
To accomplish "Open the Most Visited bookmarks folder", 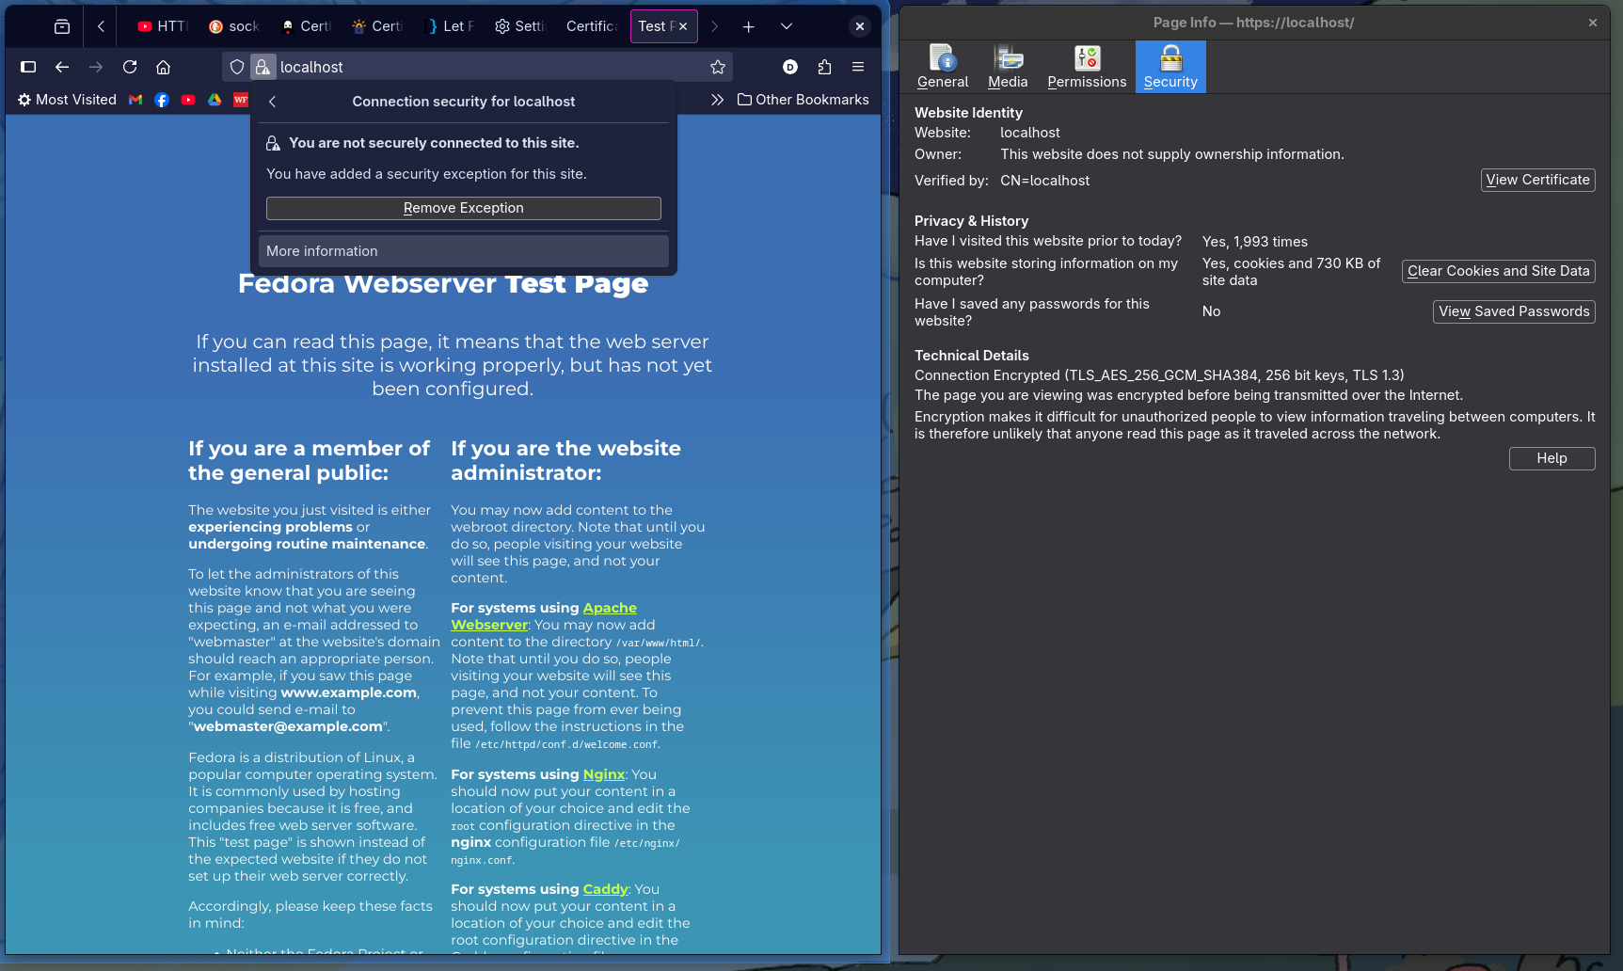I will click(67, 100).
